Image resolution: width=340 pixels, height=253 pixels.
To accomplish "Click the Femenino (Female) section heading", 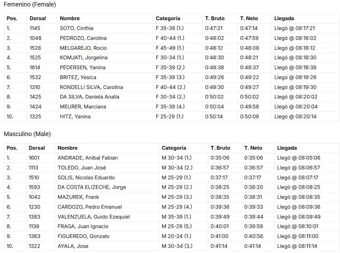I will pyautogui.click(x=30, y=5).
